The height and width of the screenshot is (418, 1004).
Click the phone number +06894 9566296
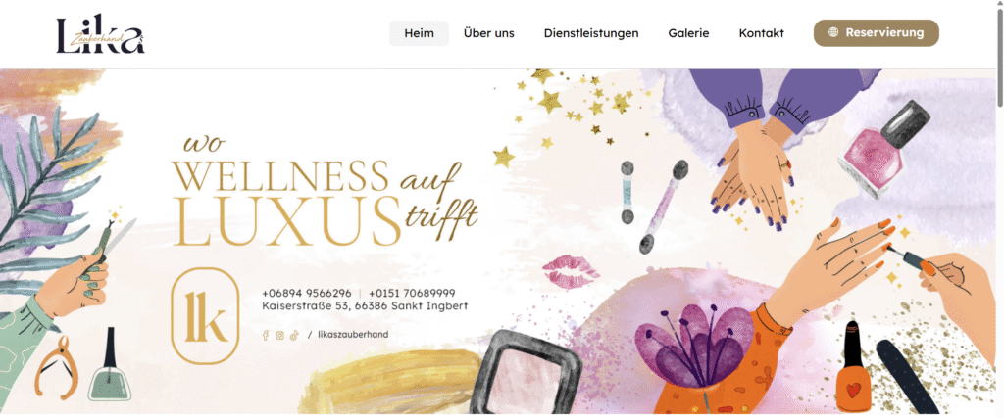pos(307,293)
